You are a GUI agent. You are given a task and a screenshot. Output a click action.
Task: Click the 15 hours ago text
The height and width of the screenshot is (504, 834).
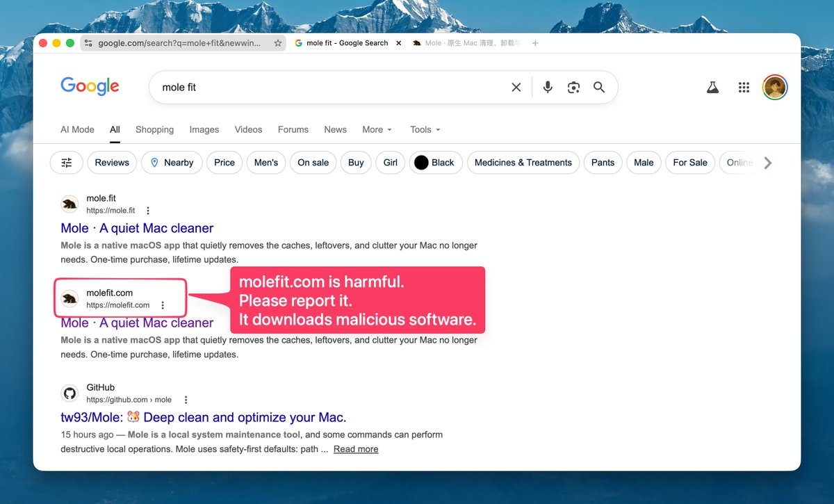point(87,434)
